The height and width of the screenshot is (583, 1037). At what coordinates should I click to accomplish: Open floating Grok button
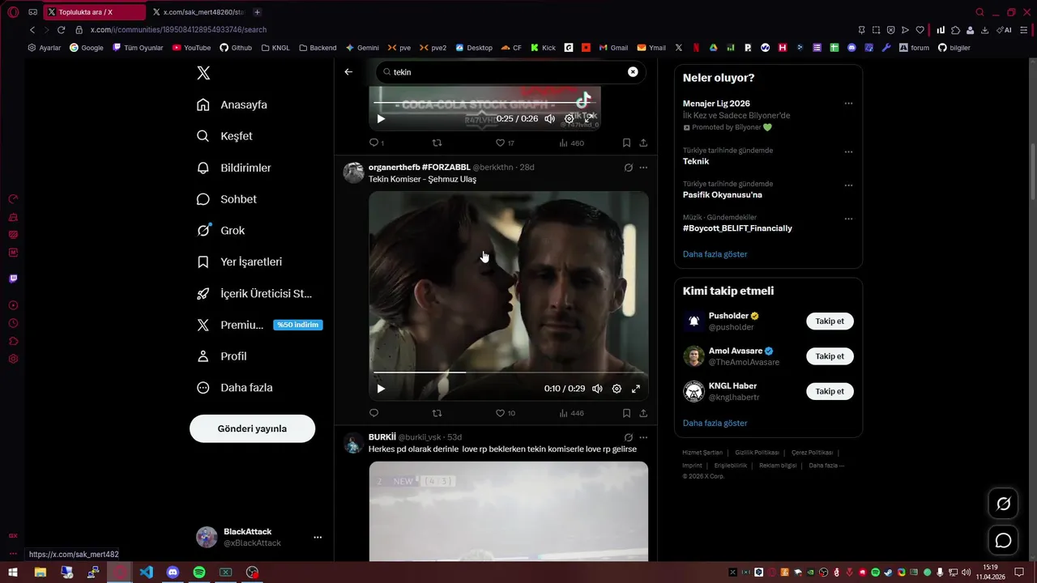(1003, 504)
